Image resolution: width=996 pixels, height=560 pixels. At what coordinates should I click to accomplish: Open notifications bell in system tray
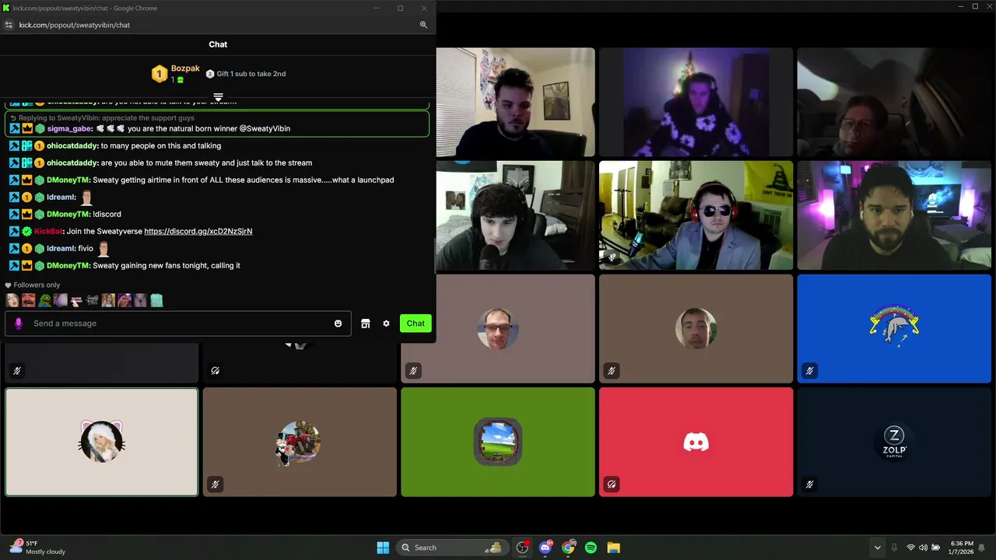click(x=982, y=548)
